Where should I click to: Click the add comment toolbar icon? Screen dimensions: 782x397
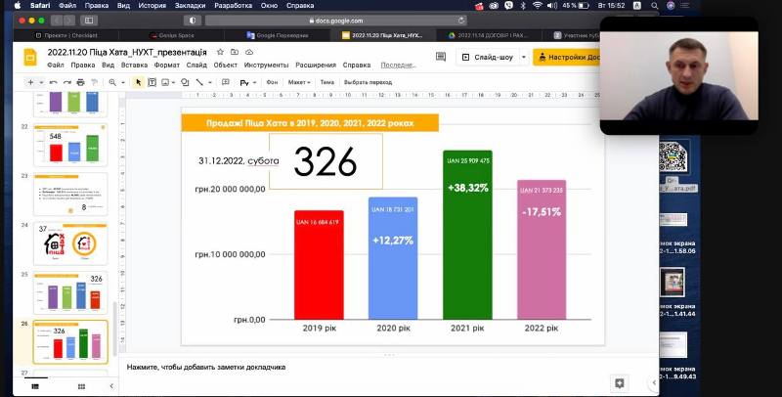pos(228,82)
